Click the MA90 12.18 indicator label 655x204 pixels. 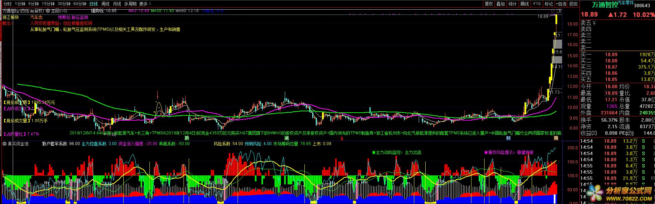pos(187,11)
